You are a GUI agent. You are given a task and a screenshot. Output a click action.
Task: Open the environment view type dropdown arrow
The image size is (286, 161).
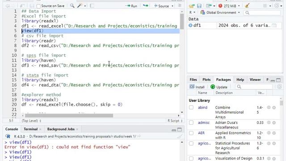[270, 6]
